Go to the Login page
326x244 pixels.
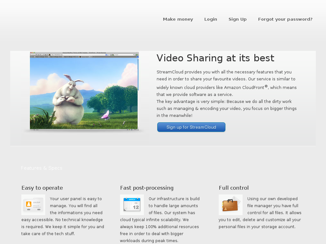tap(211, 19)
